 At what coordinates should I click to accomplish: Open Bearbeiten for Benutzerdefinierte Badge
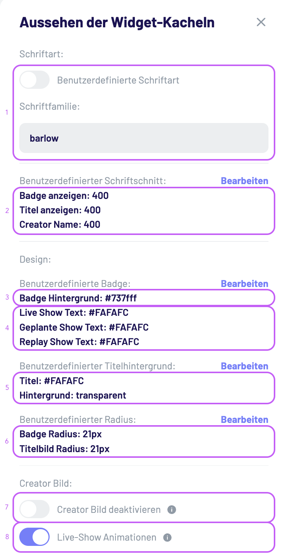pyautogui.click(x=244, y=284)
